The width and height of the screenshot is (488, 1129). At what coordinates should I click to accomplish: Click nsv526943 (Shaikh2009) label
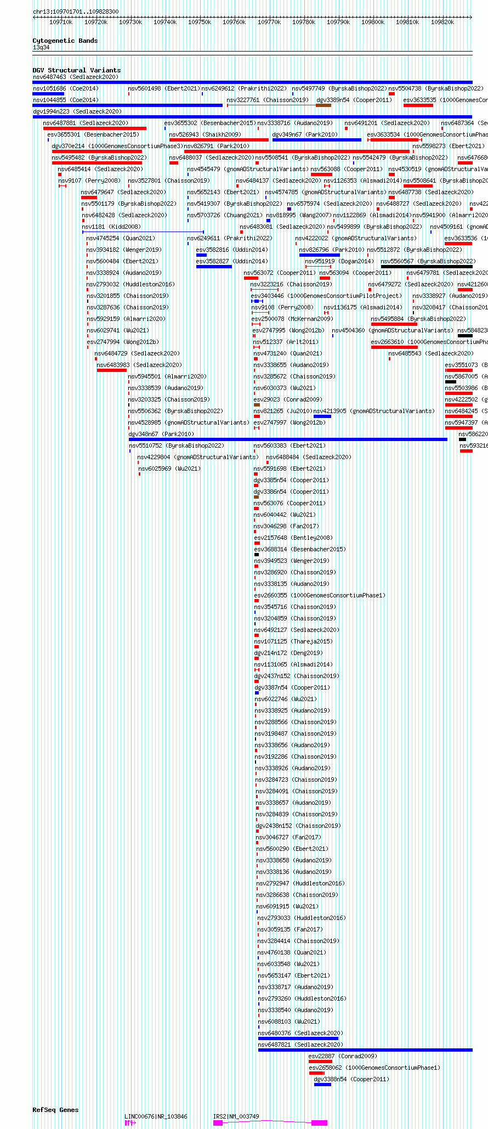pyautogui.click(x=205, y=134)
